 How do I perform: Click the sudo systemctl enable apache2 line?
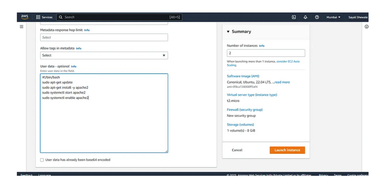[65, 98]
